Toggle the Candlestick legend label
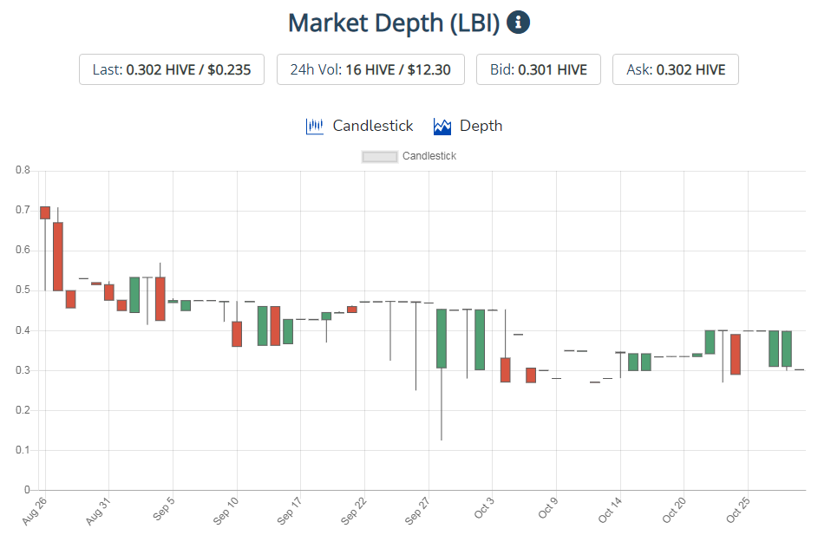Viewport: 831px width, 548px height. (429, 156)
